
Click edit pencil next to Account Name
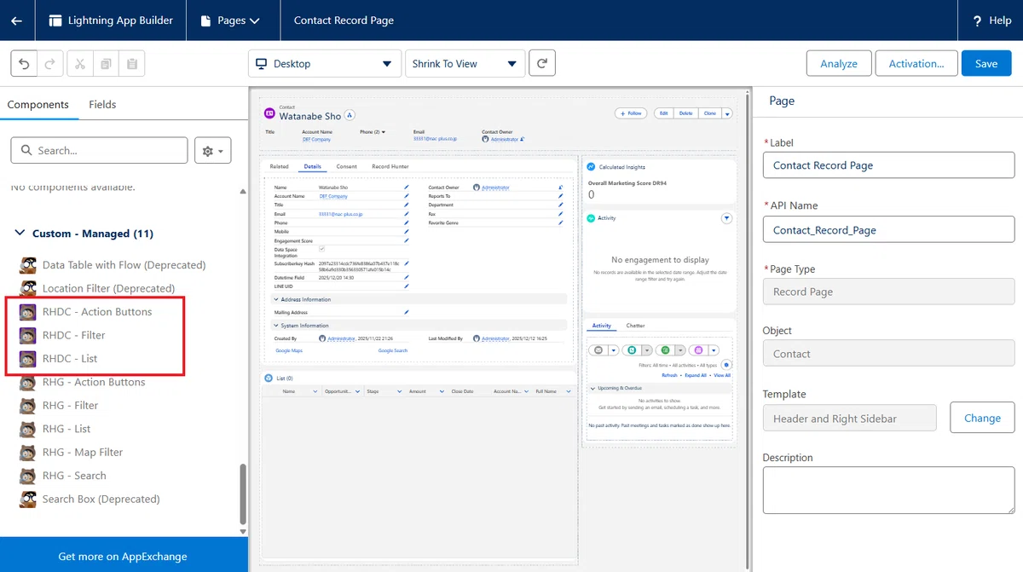407,196
